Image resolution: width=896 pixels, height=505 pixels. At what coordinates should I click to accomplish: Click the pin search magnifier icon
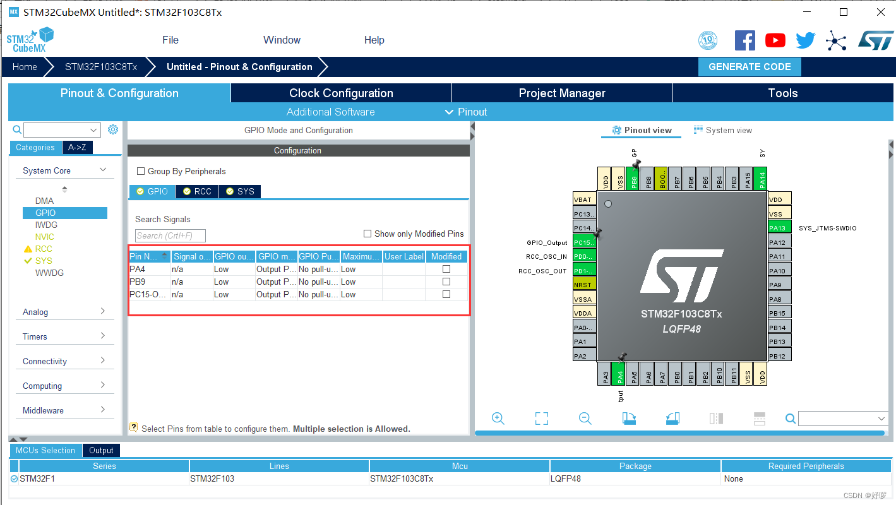point(791,419)
